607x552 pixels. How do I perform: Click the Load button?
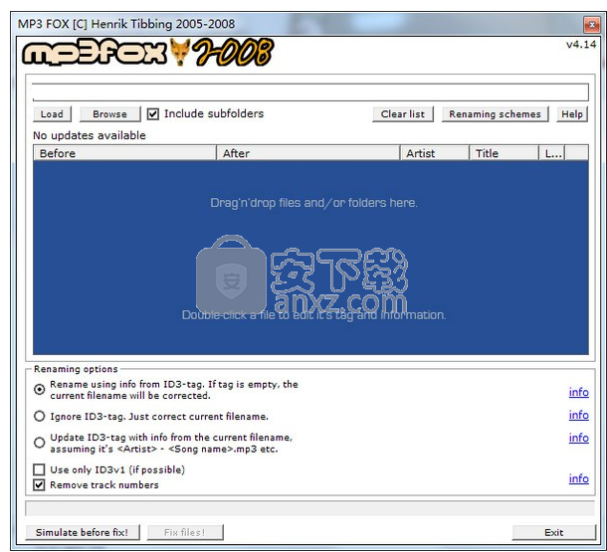pyautogui.click(x=52, y=114)
